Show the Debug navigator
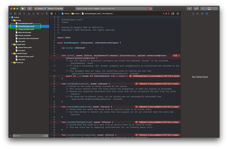The image size is (228, 149). pyautogui.click(x=38, y=14)
